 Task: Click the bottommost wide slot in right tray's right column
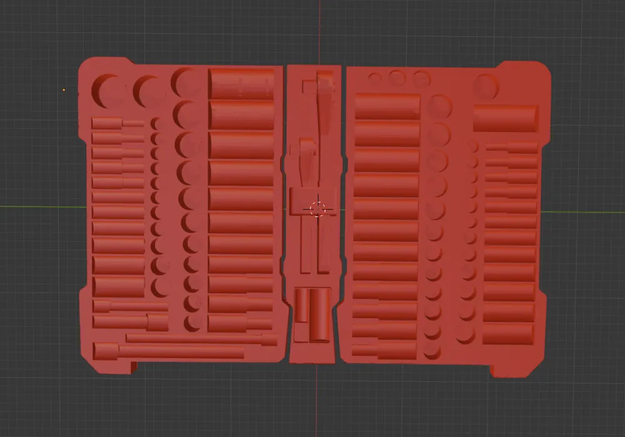[x=508, y=334]
